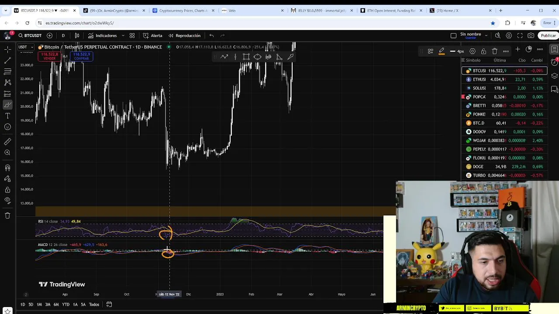This screenshot has height=314, width=559.
Task: Lock the selected drawing
Action: [x=483, y=51]
